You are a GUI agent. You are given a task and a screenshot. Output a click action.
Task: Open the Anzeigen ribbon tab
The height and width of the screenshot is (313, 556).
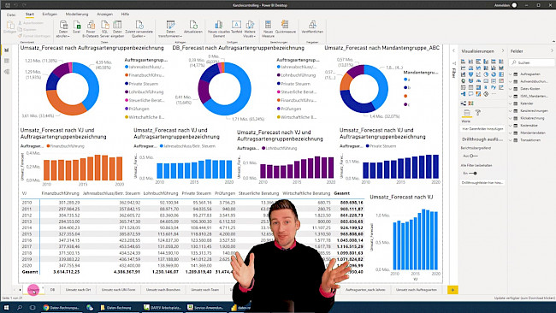tap(104, 15)
